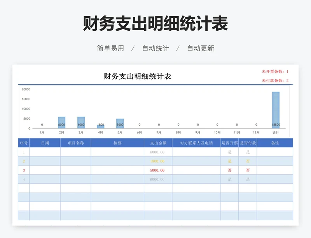Click the 7月 axis label
The width and height of the screenshot is (311, 238).
159,132
